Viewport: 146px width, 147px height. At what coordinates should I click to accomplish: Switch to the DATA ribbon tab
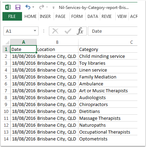point(93,17)
